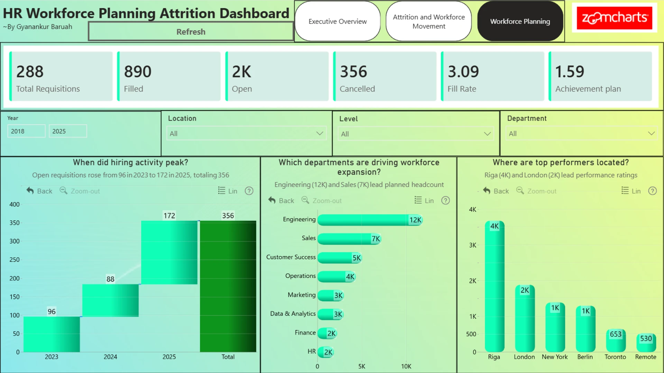Toggle Lin scale in departments chart

424,201
